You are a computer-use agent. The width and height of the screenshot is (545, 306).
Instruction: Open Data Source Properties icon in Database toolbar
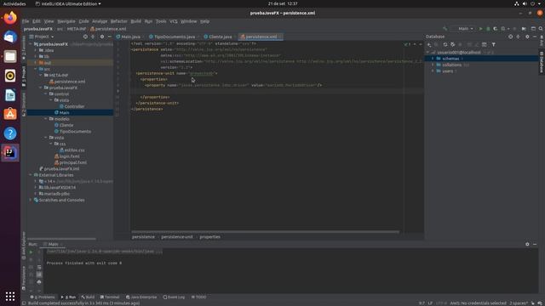point(453,45)
